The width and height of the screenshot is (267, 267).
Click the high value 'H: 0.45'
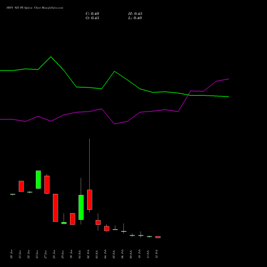(x=135, y=14)
